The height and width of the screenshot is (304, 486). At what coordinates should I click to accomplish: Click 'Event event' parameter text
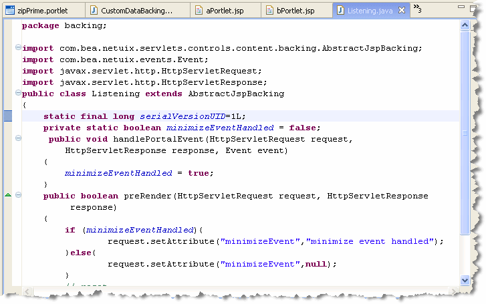255,150
